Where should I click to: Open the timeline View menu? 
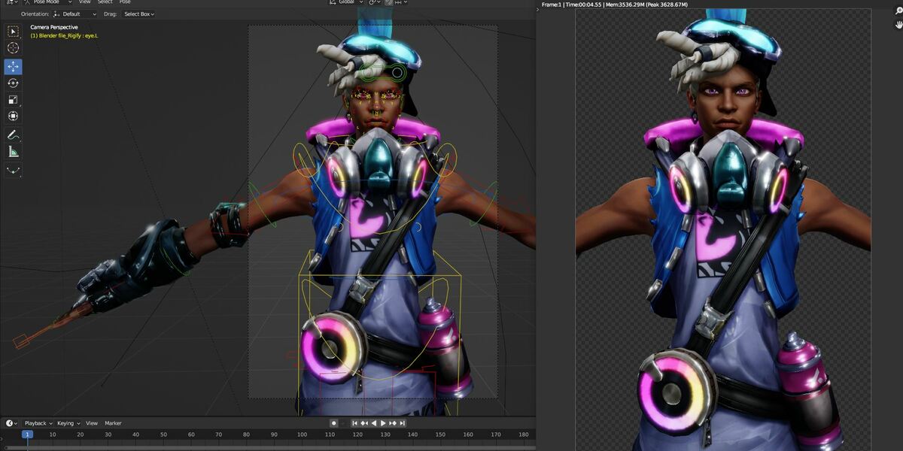coord(91,423)
